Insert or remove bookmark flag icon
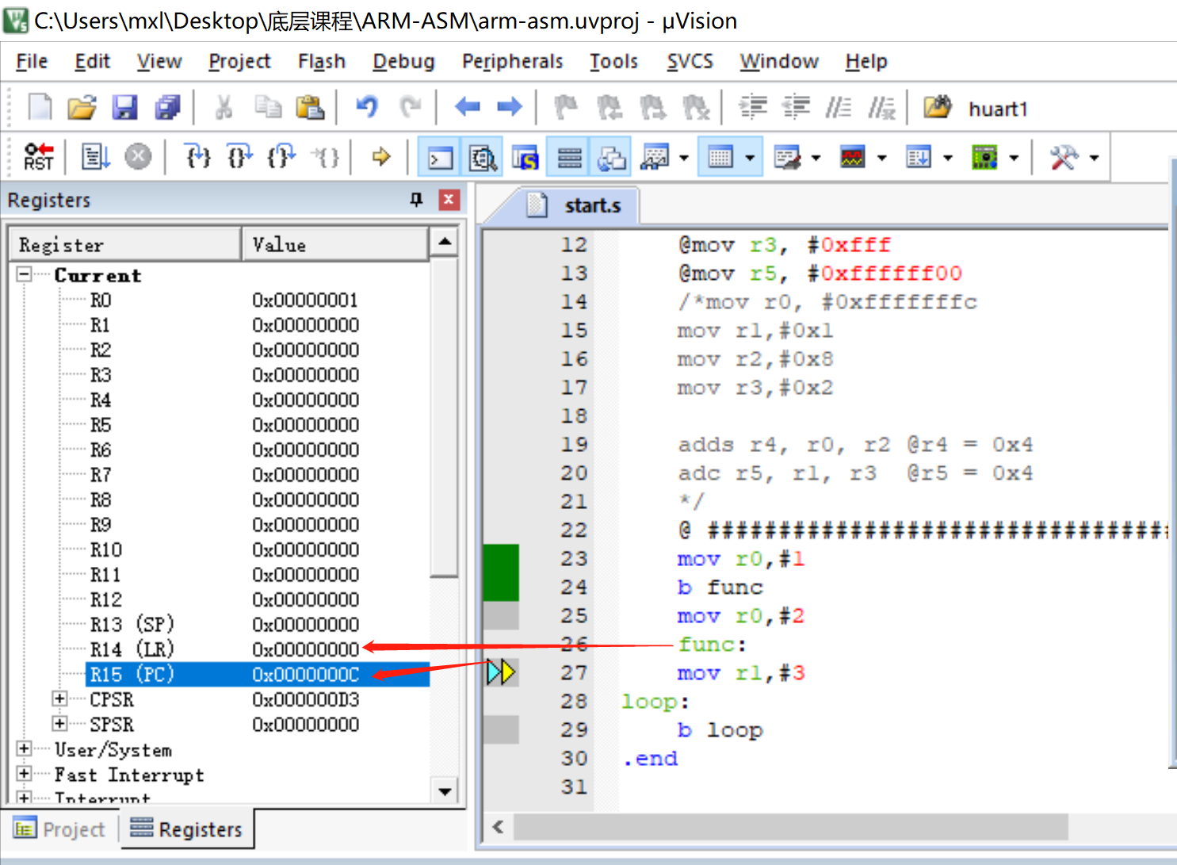The image size is (1177, 865). [x=566, y=107]
